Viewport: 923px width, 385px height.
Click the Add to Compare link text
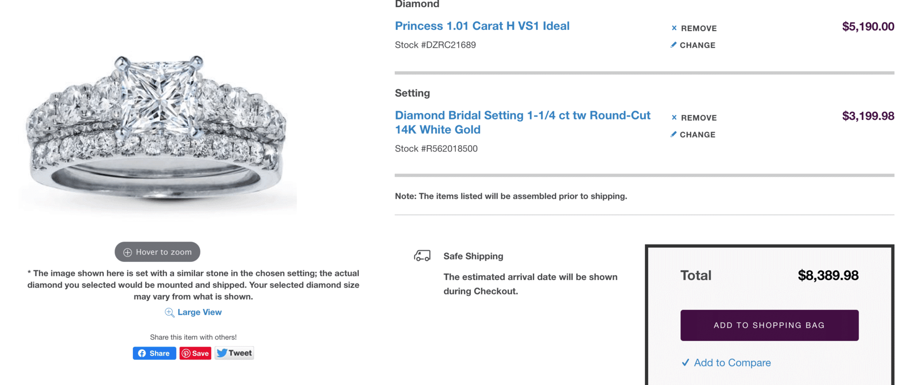[732, 362]
